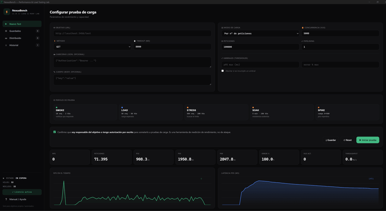Click the Configurar prueba de carga heading

coord(73,12)
